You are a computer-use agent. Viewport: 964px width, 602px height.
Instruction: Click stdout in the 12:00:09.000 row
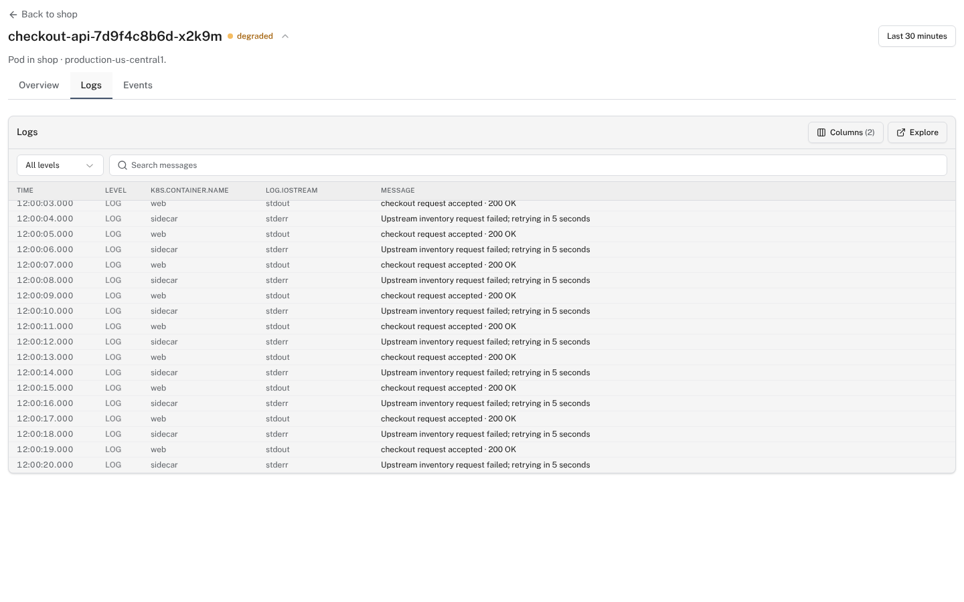click(278, 296)
